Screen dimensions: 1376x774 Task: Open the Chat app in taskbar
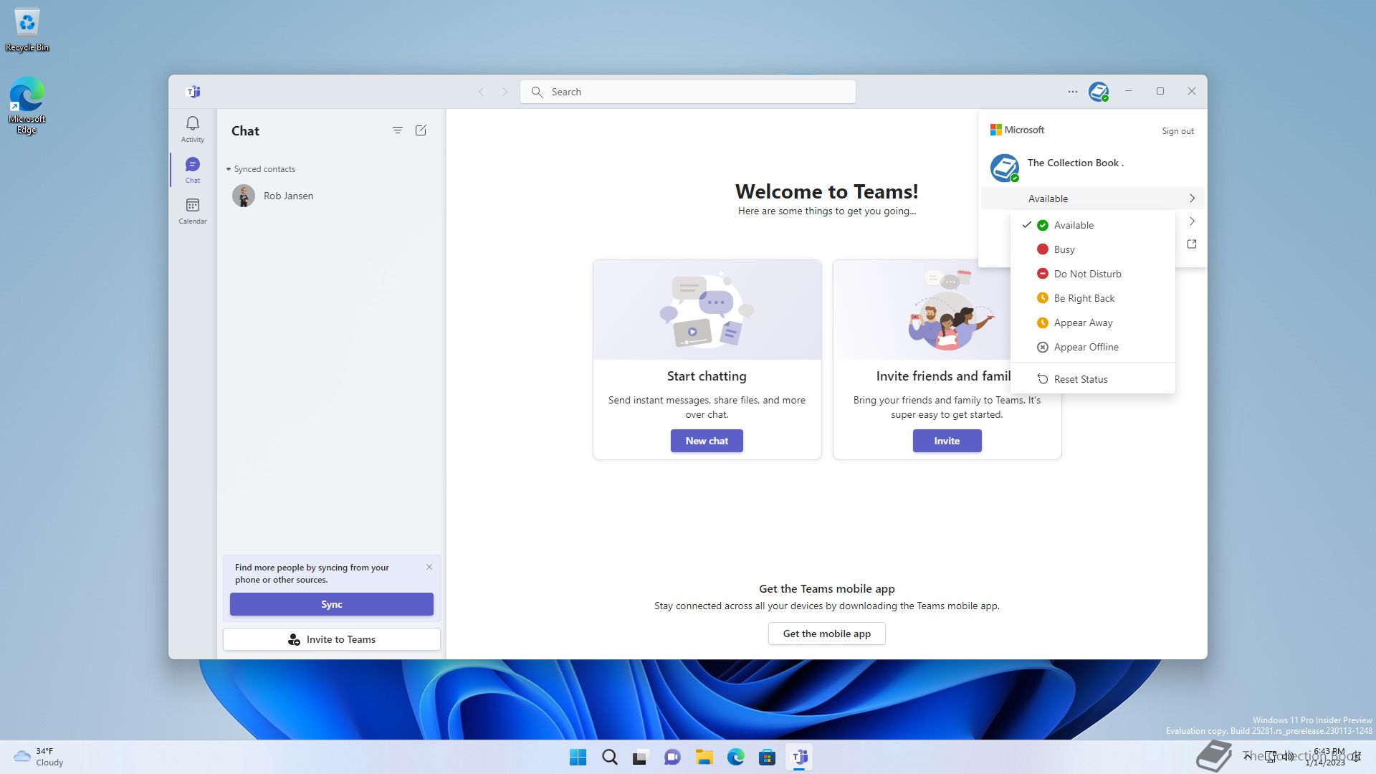click(672, 757)
